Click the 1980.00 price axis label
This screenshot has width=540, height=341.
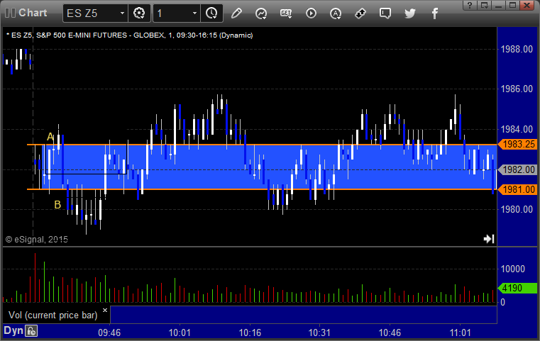pos(517,210)
